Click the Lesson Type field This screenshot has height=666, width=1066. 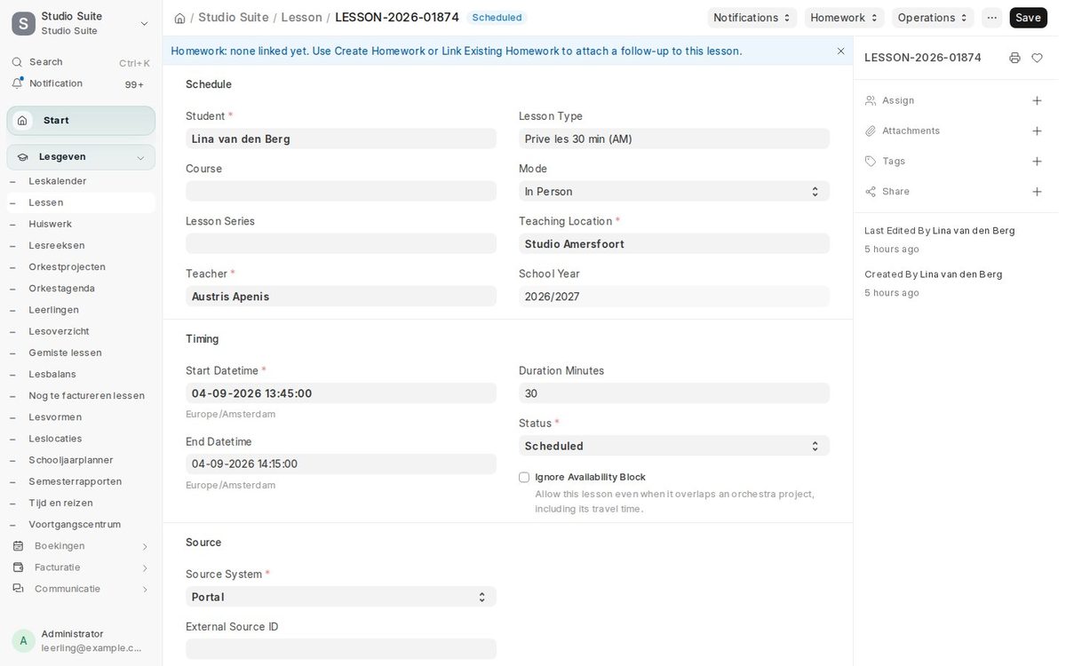674,139
